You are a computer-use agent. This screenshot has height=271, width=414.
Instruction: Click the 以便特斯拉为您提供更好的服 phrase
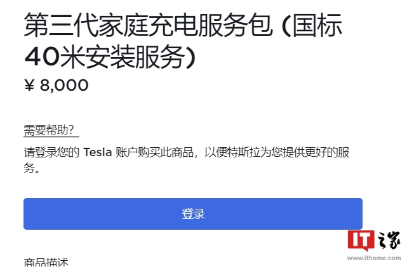click(277, 152)
